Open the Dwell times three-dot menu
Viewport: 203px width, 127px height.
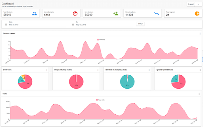[x=47, y=70]
